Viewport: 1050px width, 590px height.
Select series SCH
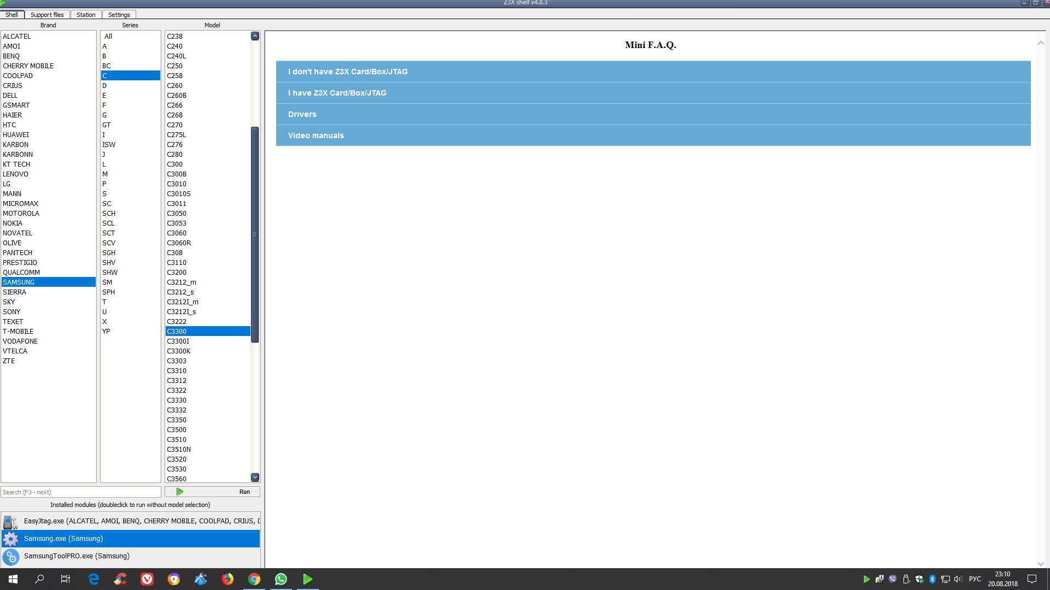click(x=131, y=214)
